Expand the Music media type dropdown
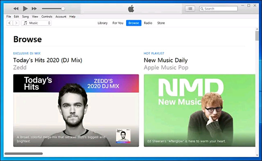262x161 pixels. pyautogui.click(x=36, y=23)
